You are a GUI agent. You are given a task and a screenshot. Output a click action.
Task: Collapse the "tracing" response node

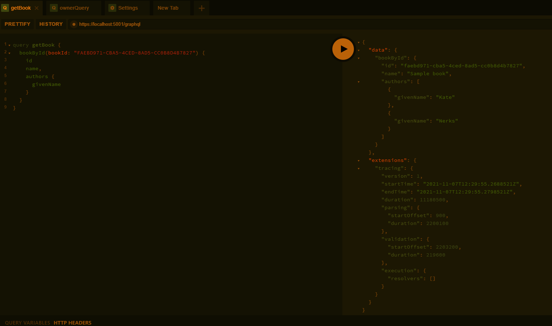359,169
